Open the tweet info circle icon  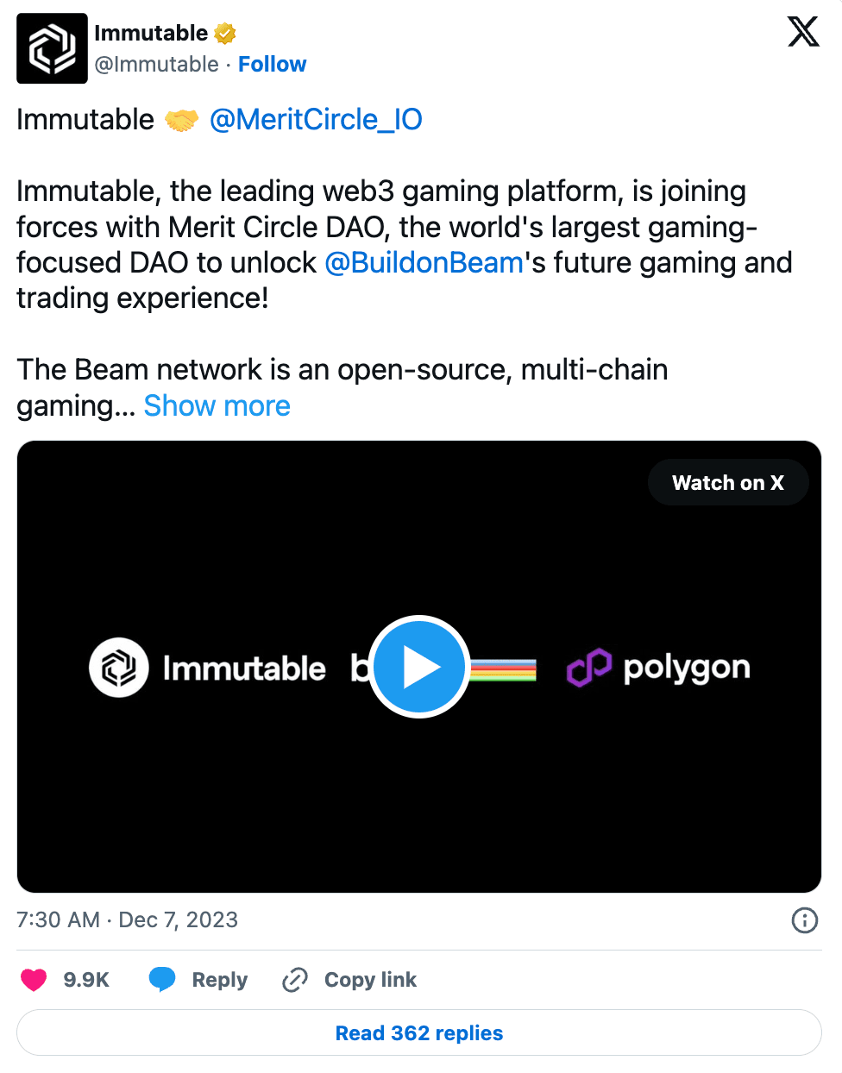[x=804, y=920]
